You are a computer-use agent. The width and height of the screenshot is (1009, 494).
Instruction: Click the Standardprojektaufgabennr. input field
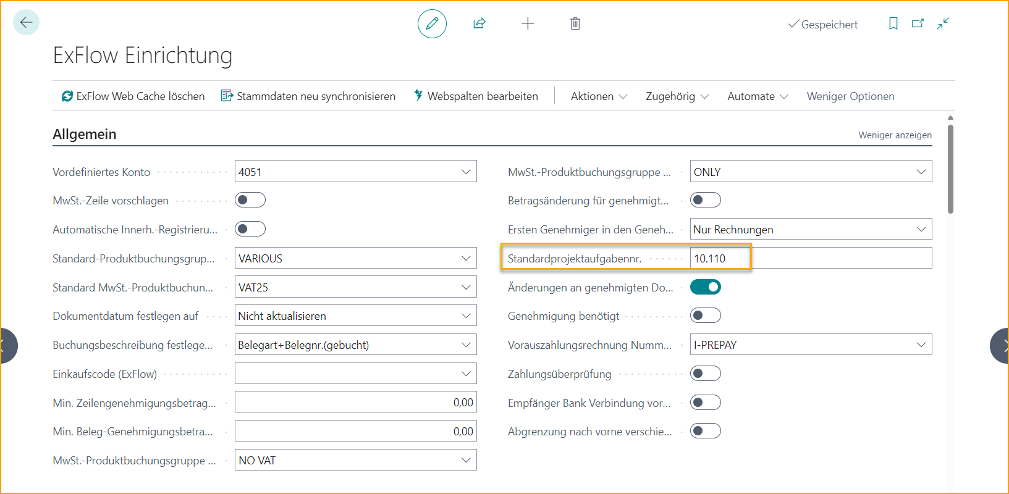coord(810,258)
